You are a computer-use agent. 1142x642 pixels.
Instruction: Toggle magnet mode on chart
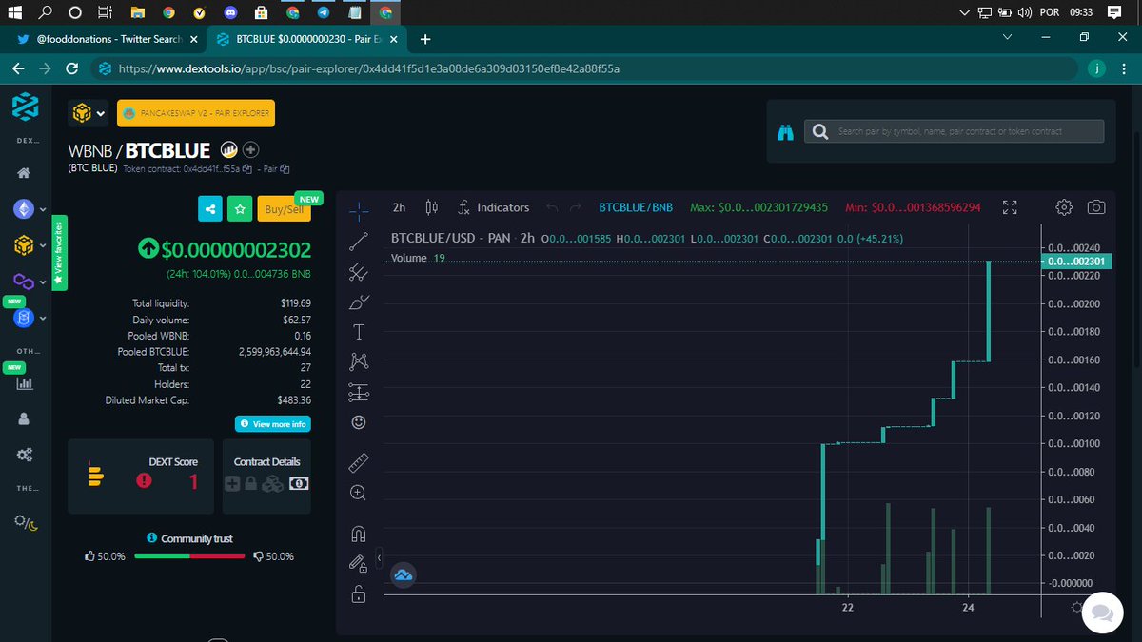point(359,534)
